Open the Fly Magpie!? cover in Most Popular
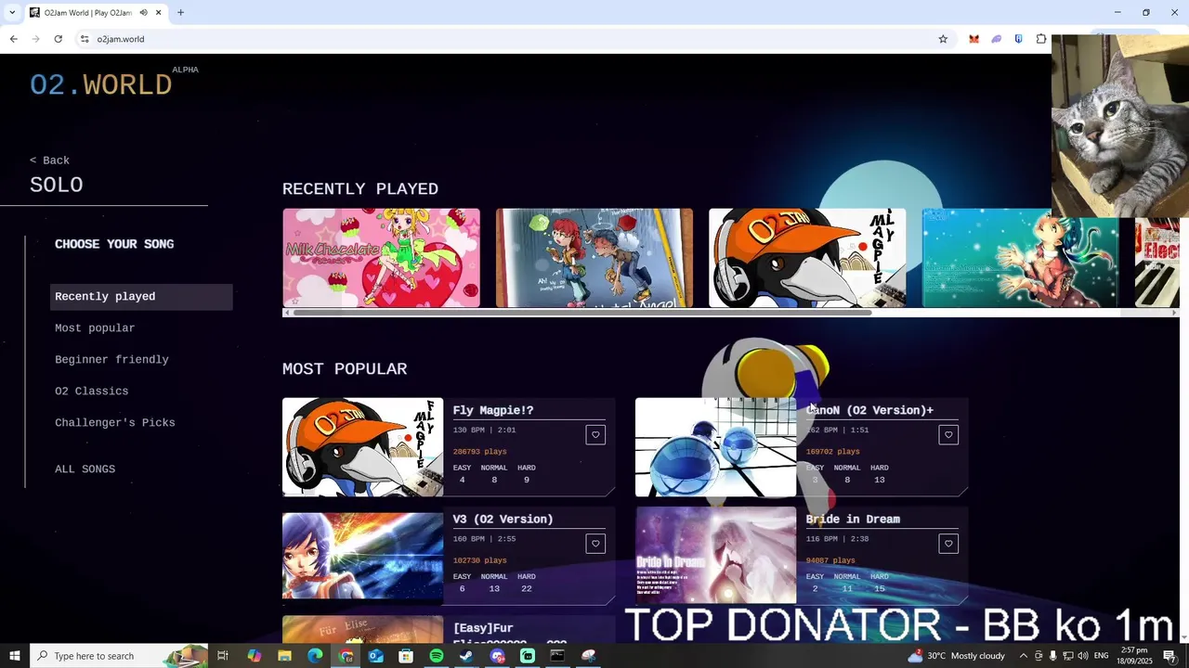Viewport: 1189px width, 668px height. tap(363, 447)
